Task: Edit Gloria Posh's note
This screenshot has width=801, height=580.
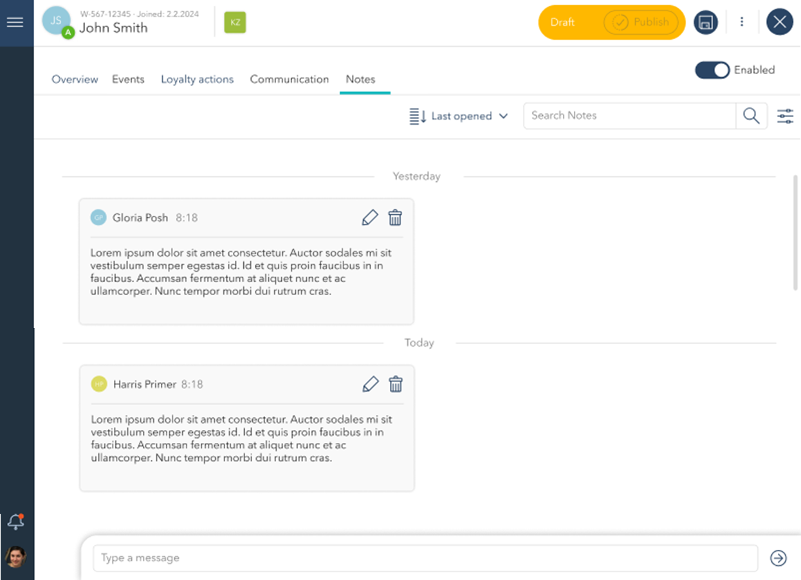Action: coord(370,218)
